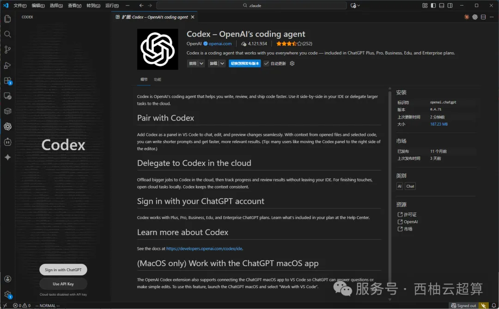Open the 编辑(E) menu
Image resolution: width=499 pixels, height=309 pixels.
pyautogui.click(x=38, y=6)
